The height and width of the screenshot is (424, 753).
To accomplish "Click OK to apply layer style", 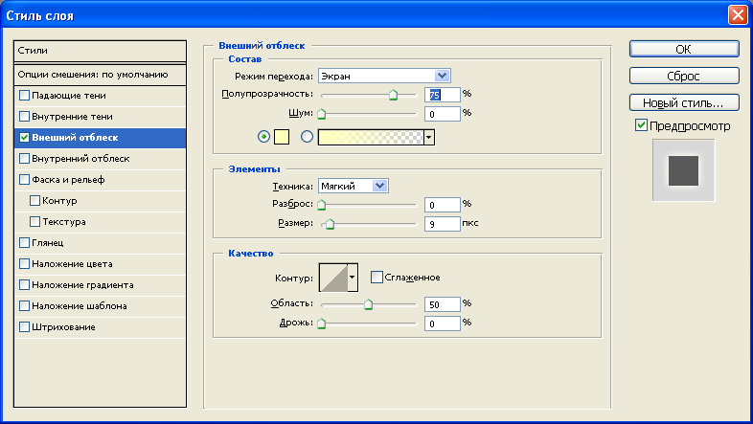I will 684,49.
